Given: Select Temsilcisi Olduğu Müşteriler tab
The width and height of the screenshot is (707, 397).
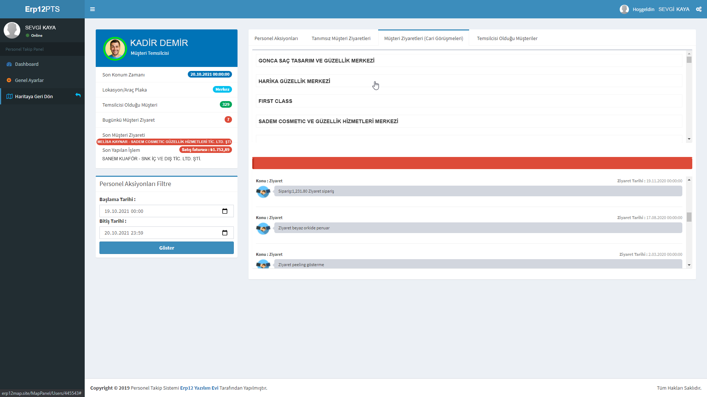Looking at the screenshot, I should (507, 38).
